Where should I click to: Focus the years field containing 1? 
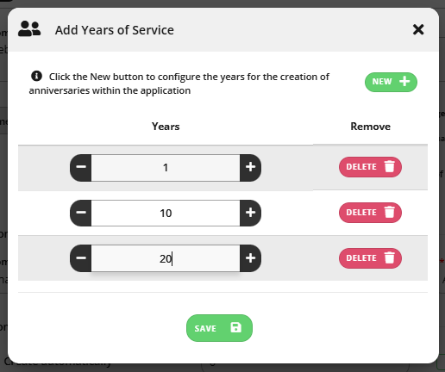point(166,168)
